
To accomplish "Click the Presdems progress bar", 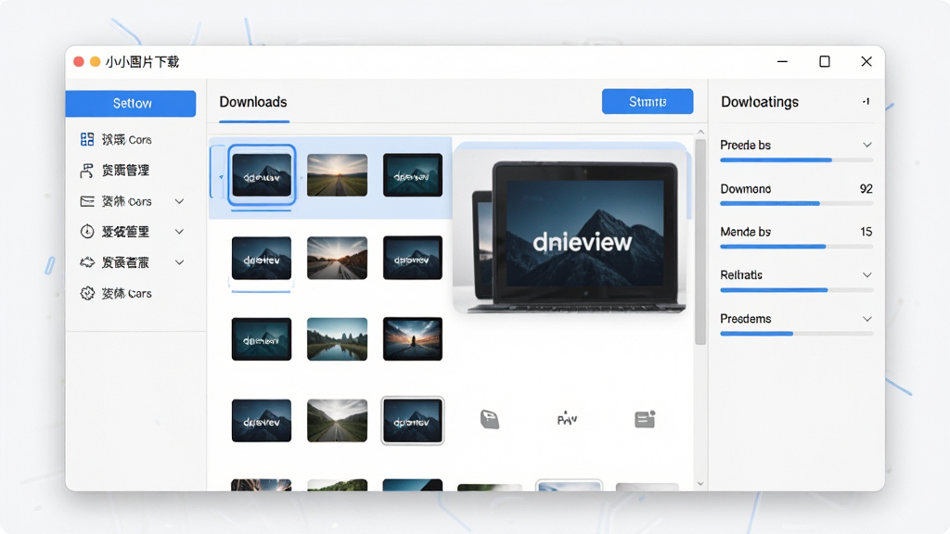I will click(797, 334).
